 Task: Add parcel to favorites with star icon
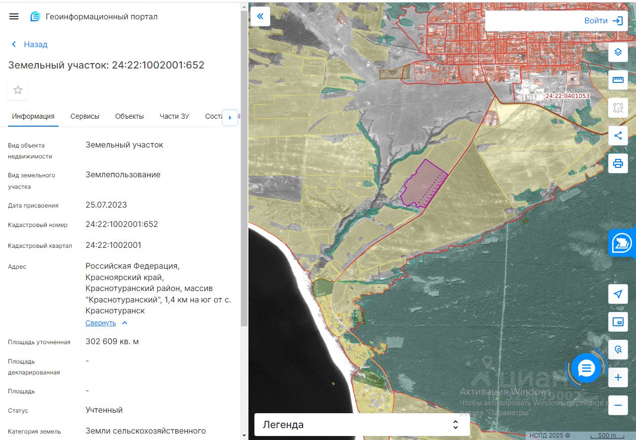(x=18, y=90)
